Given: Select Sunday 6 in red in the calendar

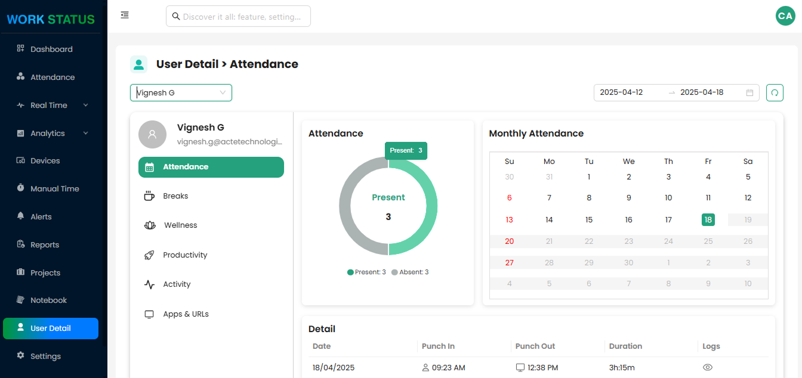Looking at the screenshot, I should (509, 198).
